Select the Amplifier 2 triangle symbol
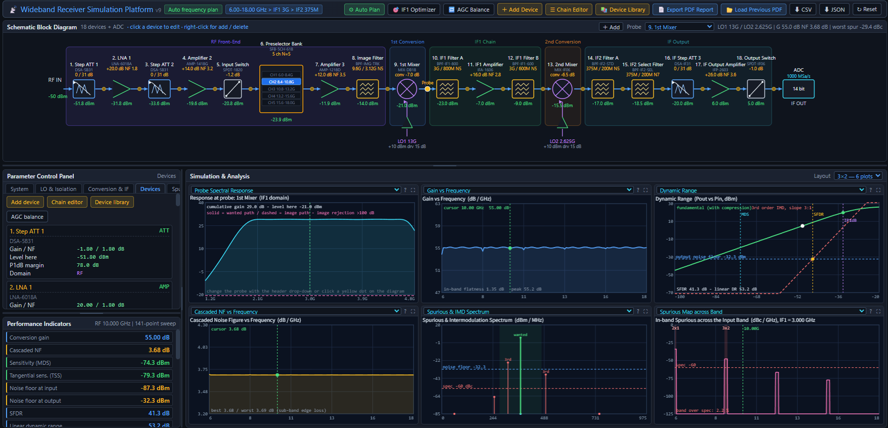The height and width of the screenshot is (428, 888). coord(197,89)
